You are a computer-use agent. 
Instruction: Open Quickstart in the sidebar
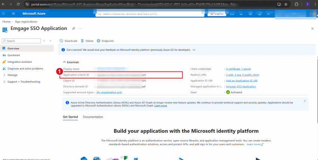coord(13,55)
